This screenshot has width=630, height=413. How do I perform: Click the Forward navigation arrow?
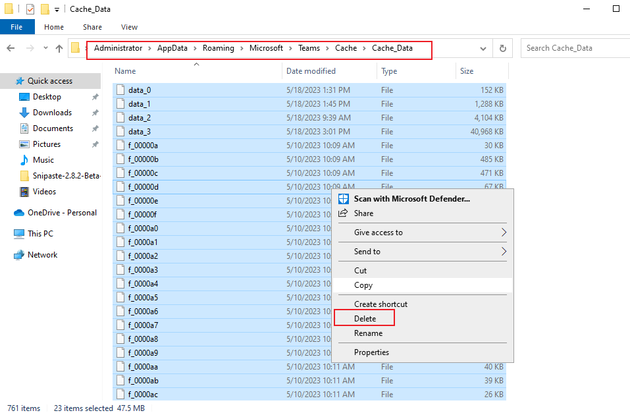tap(30, 48)
